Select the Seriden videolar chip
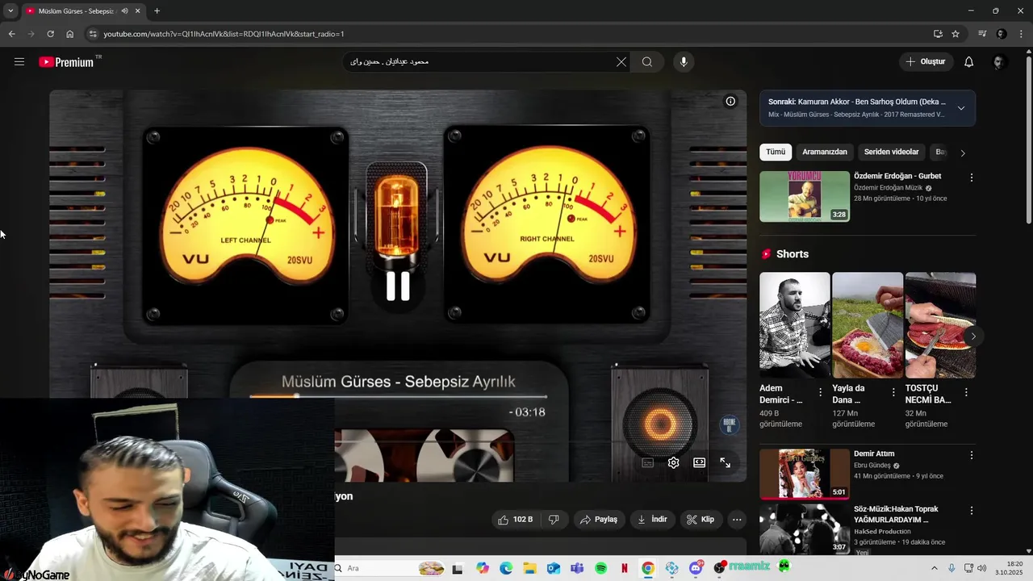1033x581 pixels. 892,152
